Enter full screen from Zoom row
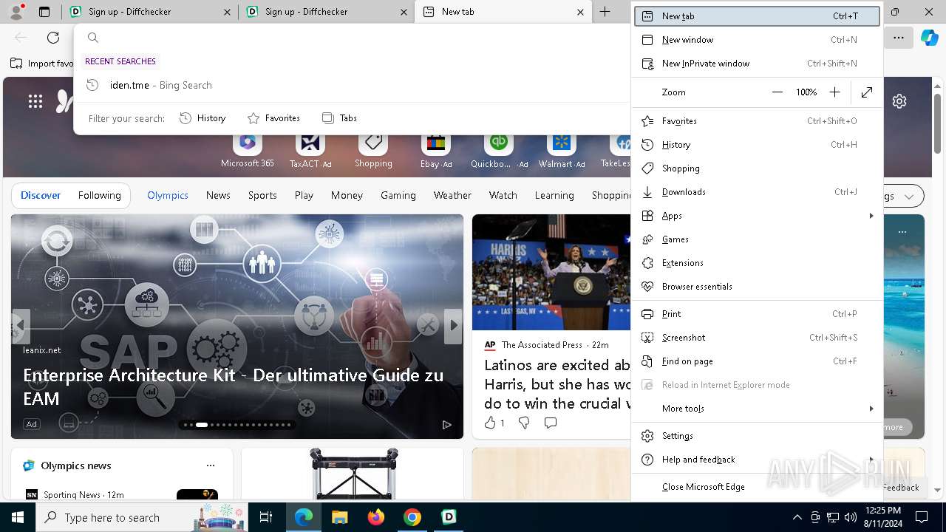 pos(867,92)
